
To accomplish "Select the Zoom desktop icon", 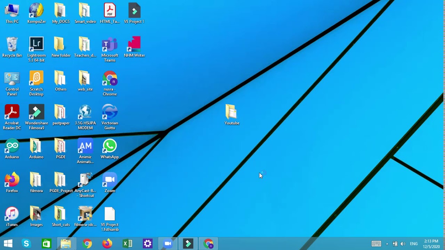I will 110,180.
